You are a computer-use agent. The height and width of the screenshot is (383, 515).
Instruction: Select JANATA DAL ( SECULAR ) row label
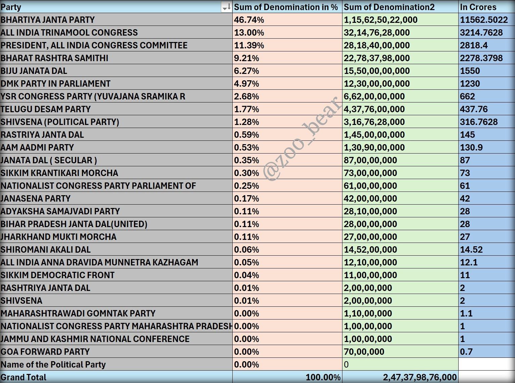(x=116, y=160)
